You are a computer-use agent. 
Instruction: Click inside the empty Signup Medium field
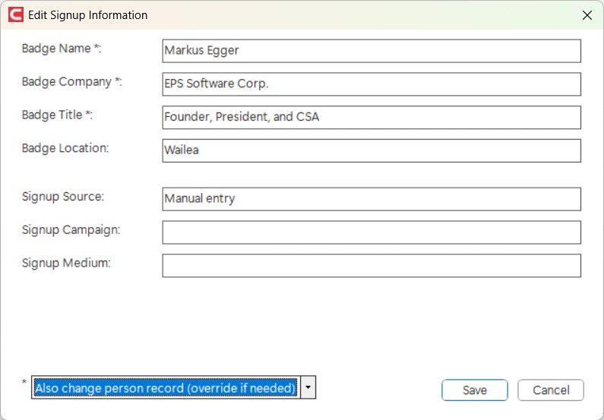tap(372, 265)
